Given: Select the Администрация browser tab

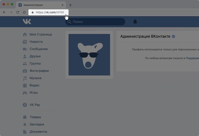Looking at the screenshot, I should pos(41,5).
